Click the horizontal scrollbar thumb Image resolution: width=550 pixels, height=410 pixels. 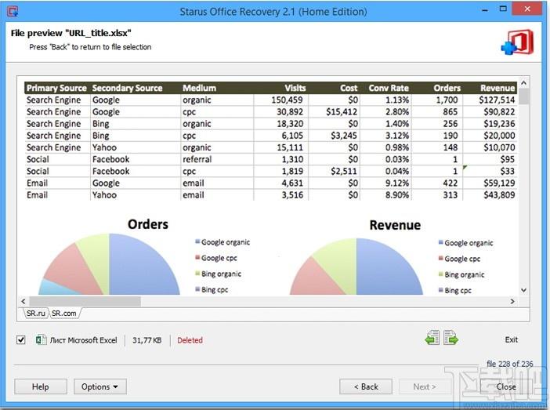(x=85, y=301)
